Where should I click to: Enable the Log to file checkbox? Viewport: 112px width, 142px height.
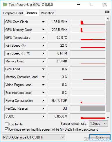click(6, 124)
